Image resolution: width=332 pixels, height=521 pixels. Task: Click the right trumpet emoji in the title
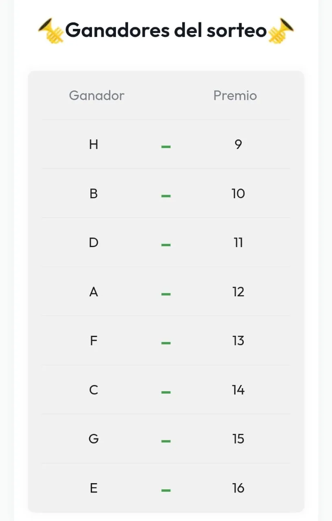pos(281,31)
